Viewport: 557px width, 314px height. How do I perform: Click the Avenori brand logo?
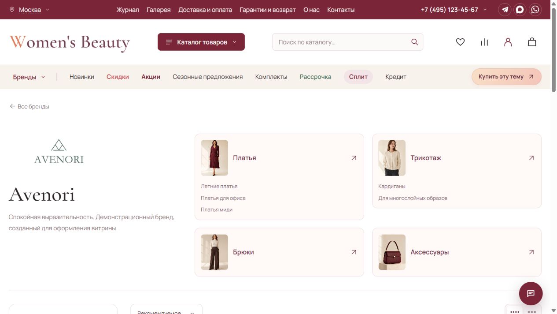pos(59,151)
